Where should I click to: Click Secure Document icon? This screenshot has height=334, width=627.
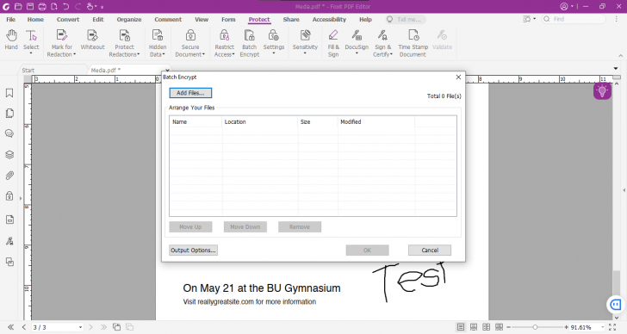pyautogui.click(x=190, y=35)
